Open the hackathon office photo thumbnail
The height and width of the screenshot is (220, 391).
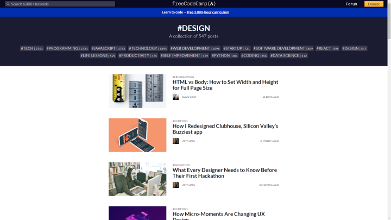137,179
